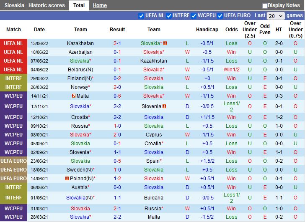The image size is (305, 222).
Task: Disable the INTERF filter checkbox
Action: point(169,16)
